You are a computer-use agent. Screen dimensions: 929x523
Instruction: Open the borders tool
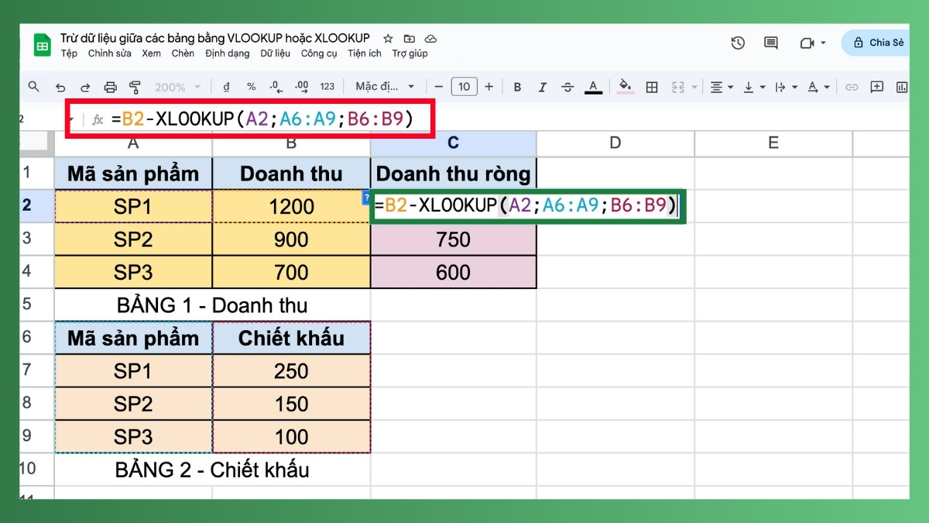(650, 87)
